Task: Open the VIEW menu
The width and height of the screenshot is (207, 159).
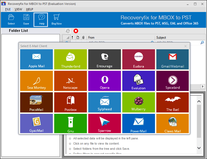Action: pos(18,9)
